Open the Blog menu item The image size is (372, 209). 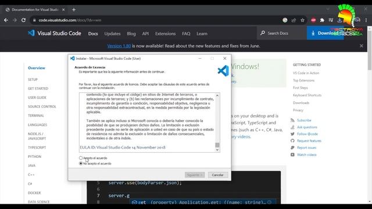click(131, 34)
